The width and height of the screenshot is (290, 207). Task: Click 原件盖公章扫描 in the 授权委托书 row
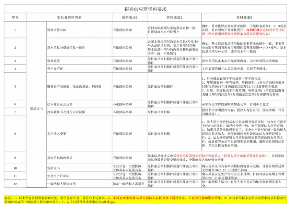pyautogui.click(x=174, y=112)
